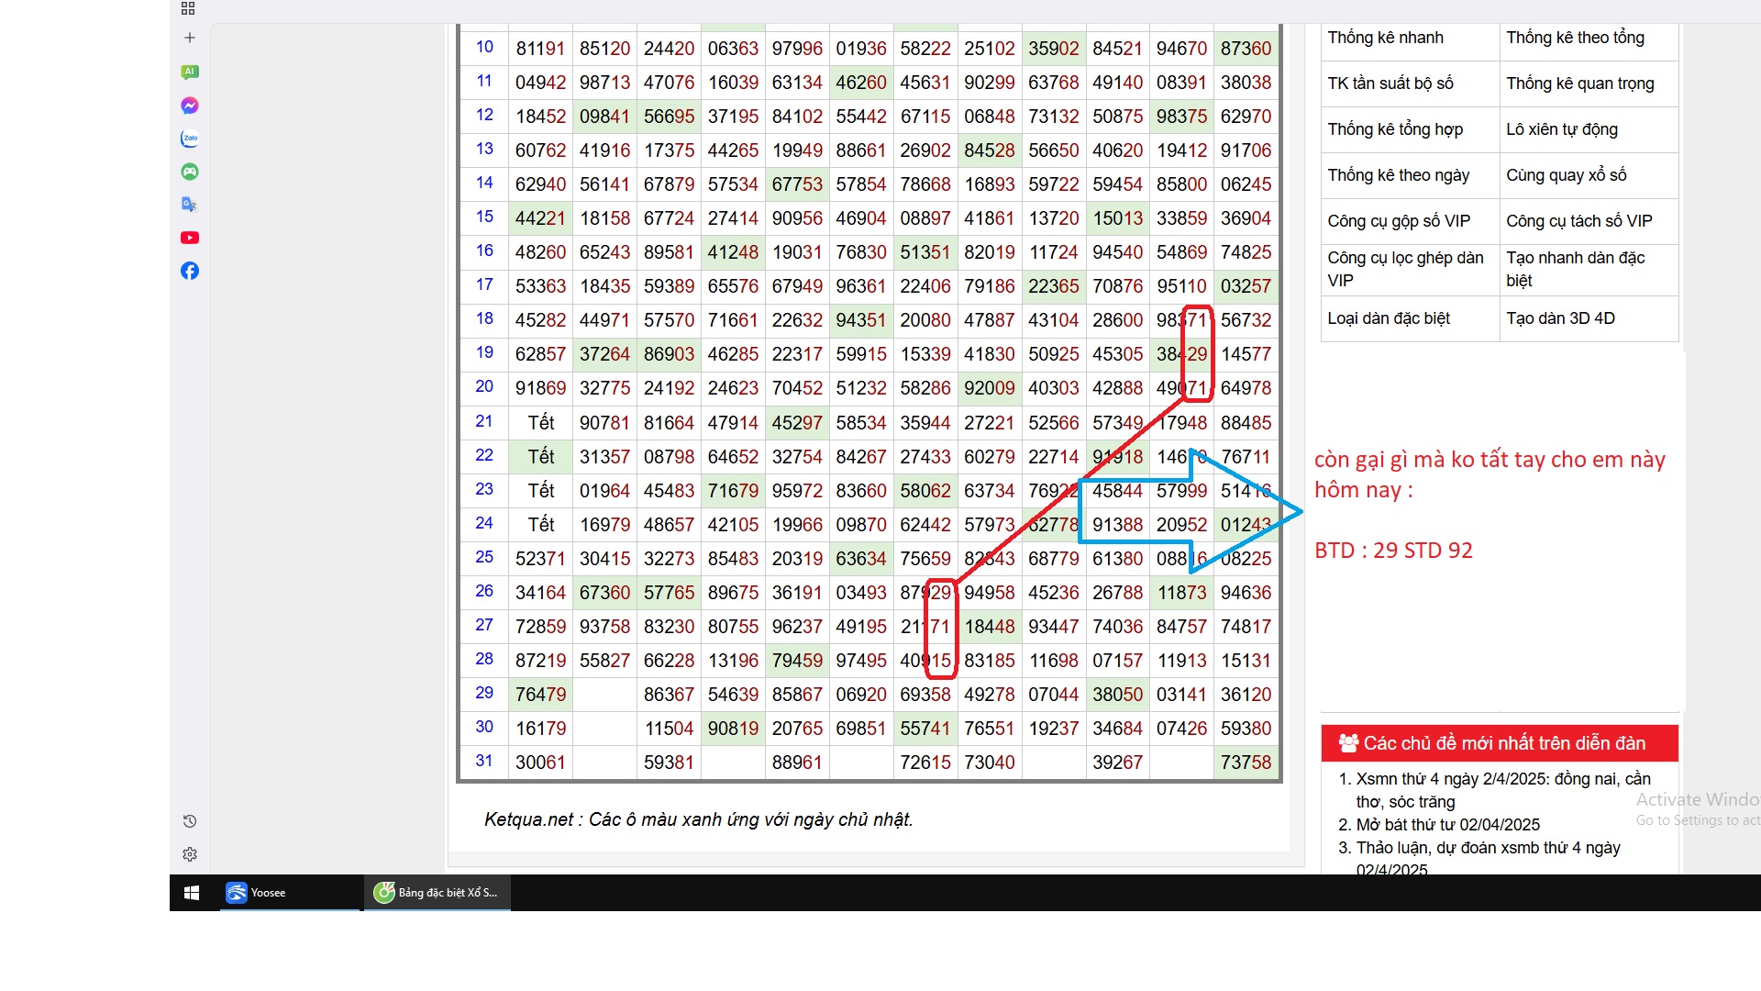
Task: Open Zalo from the sidebar
Action: click(x=190, y=139)
